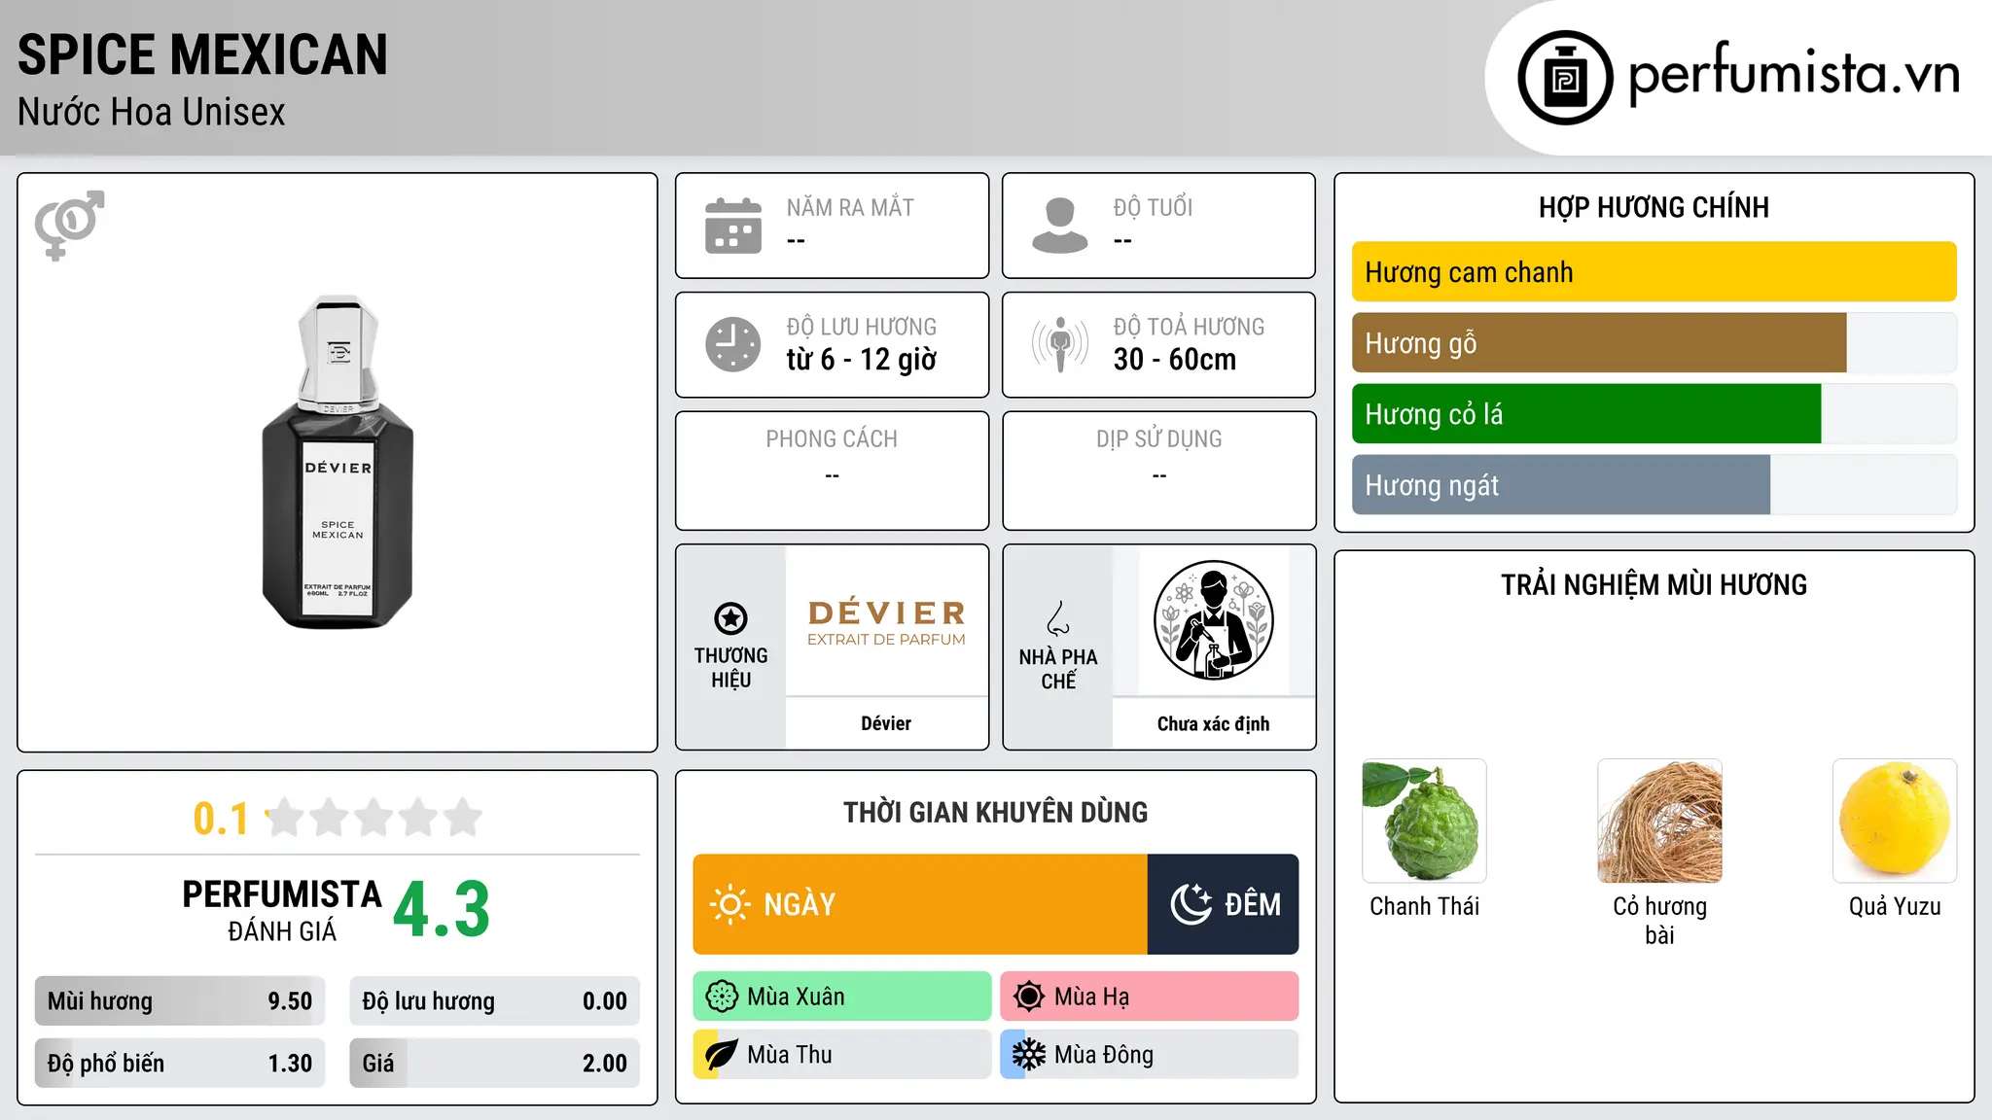This screenshot has width=1992, height=1120.
Task: Click the five-star rating row
Action: (374, 818)
